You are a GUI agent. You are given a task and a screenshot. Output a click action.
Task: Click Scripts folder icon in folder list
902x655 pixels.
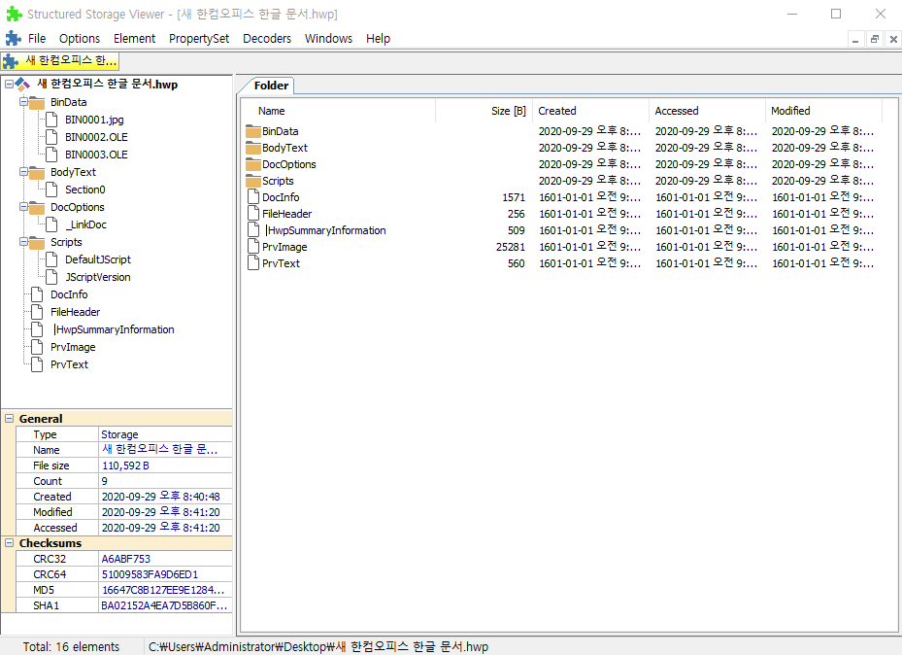pyautogui.click(x=253, y=181)
